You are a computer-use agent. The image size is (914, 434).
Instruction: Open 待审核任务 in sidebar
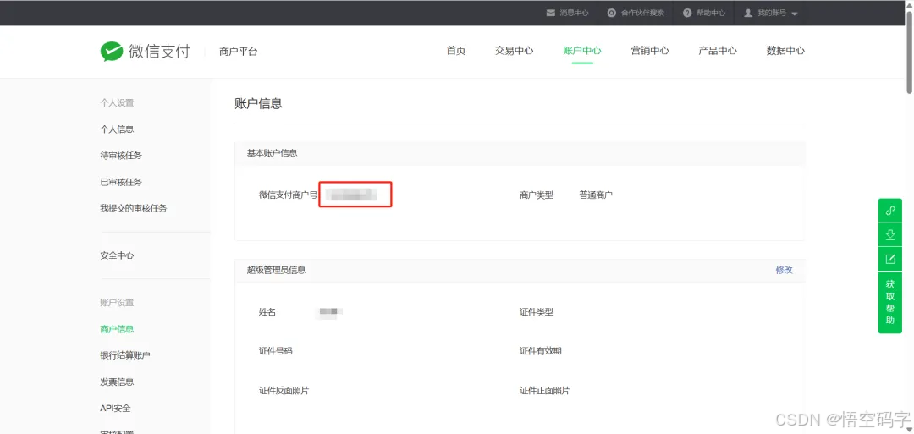(x=121, y=156)
